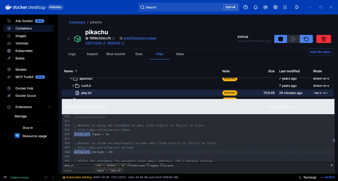
Task: Open the area39/pikachu:latest image link
Action: point(140,38)
